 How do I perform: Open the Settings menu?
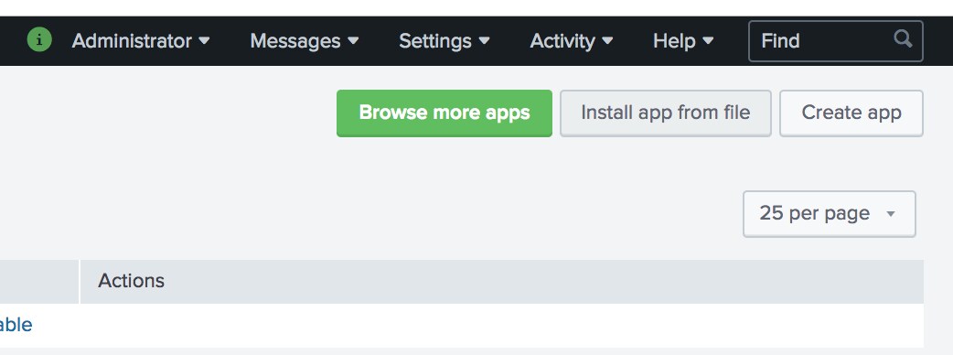click(444, 41)
